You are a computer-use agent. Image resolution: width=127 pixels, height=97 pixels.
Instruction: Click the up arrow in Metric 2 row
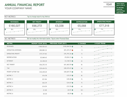point(72,79)
